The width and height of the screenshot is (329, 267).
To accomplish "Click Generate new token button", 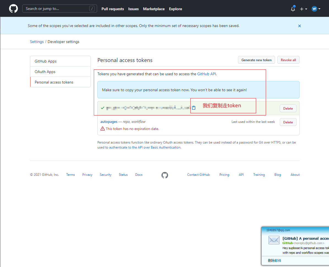I will coord(256,60).
